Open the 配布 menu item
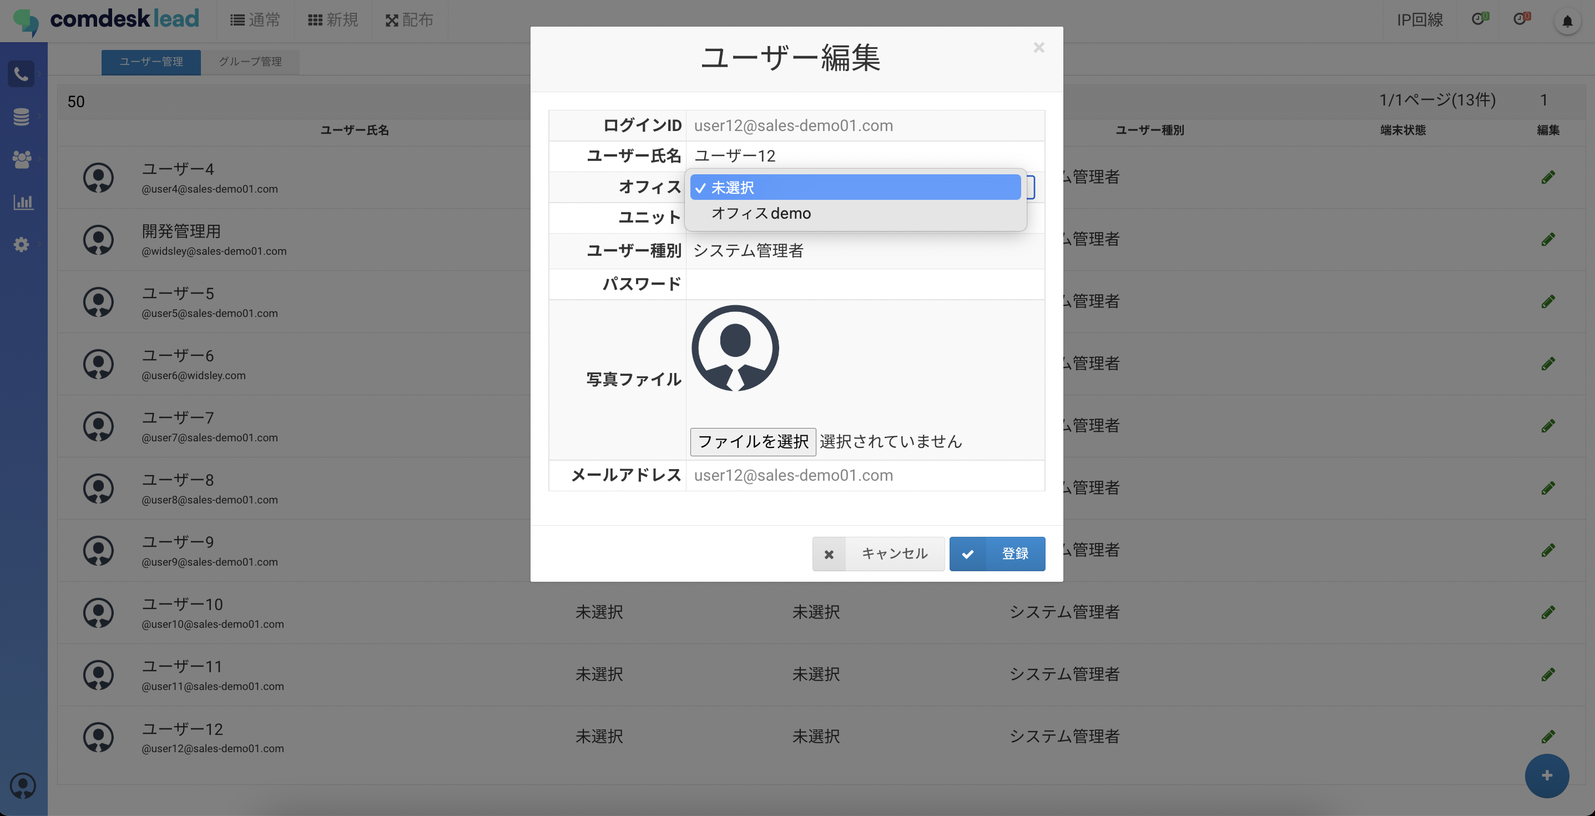Viewport: 1595px width, 816px height. (409, 21)
